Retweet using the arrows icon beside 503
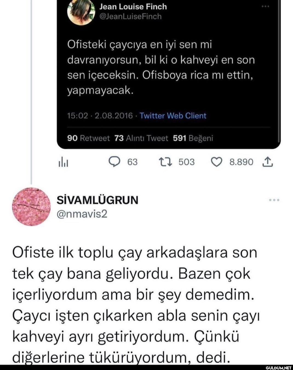This screenshot has height=370, width=293. pyautogui.click(x=165, y=162)
